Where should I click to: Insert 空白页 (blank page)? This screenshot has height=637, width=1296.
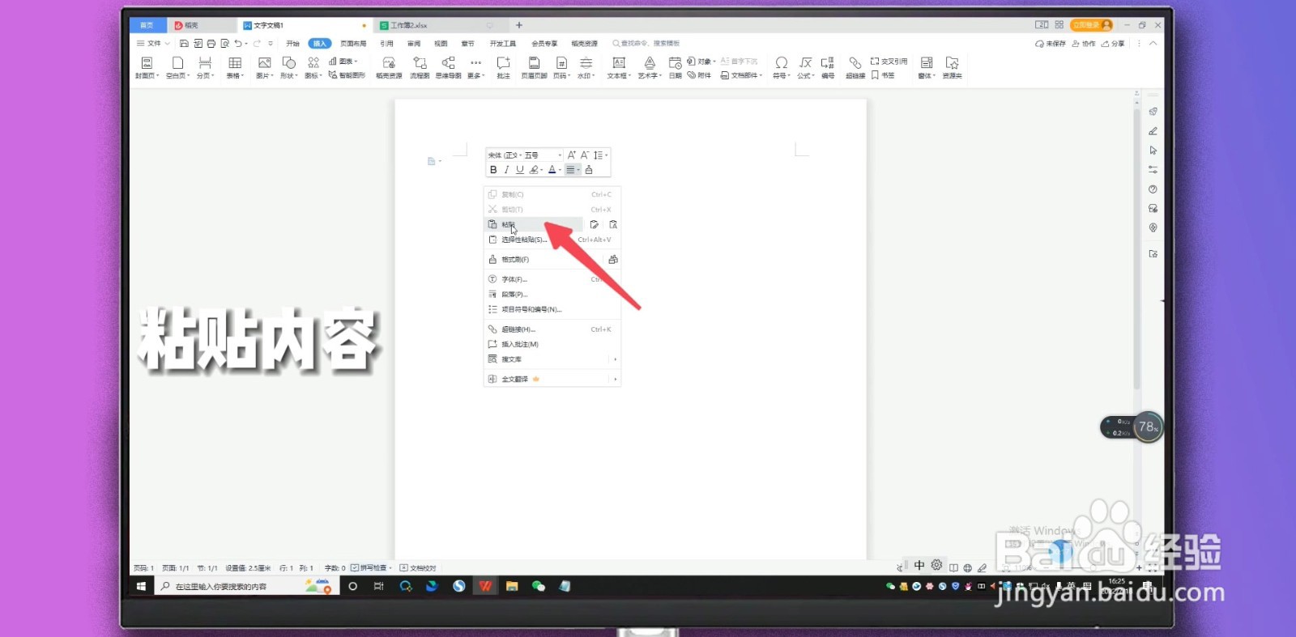[x=177, y=68]
